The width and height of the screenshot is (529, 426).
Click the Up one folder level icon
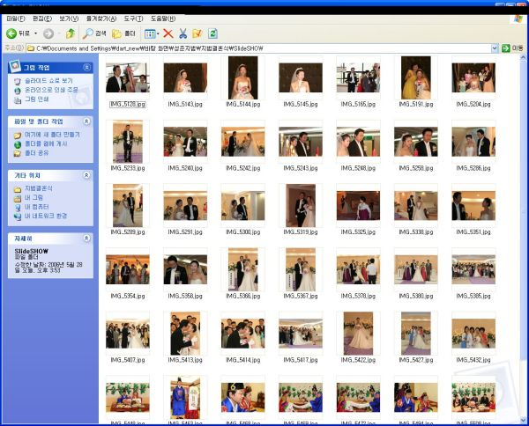pyautogui.click(x=71, y=33)
